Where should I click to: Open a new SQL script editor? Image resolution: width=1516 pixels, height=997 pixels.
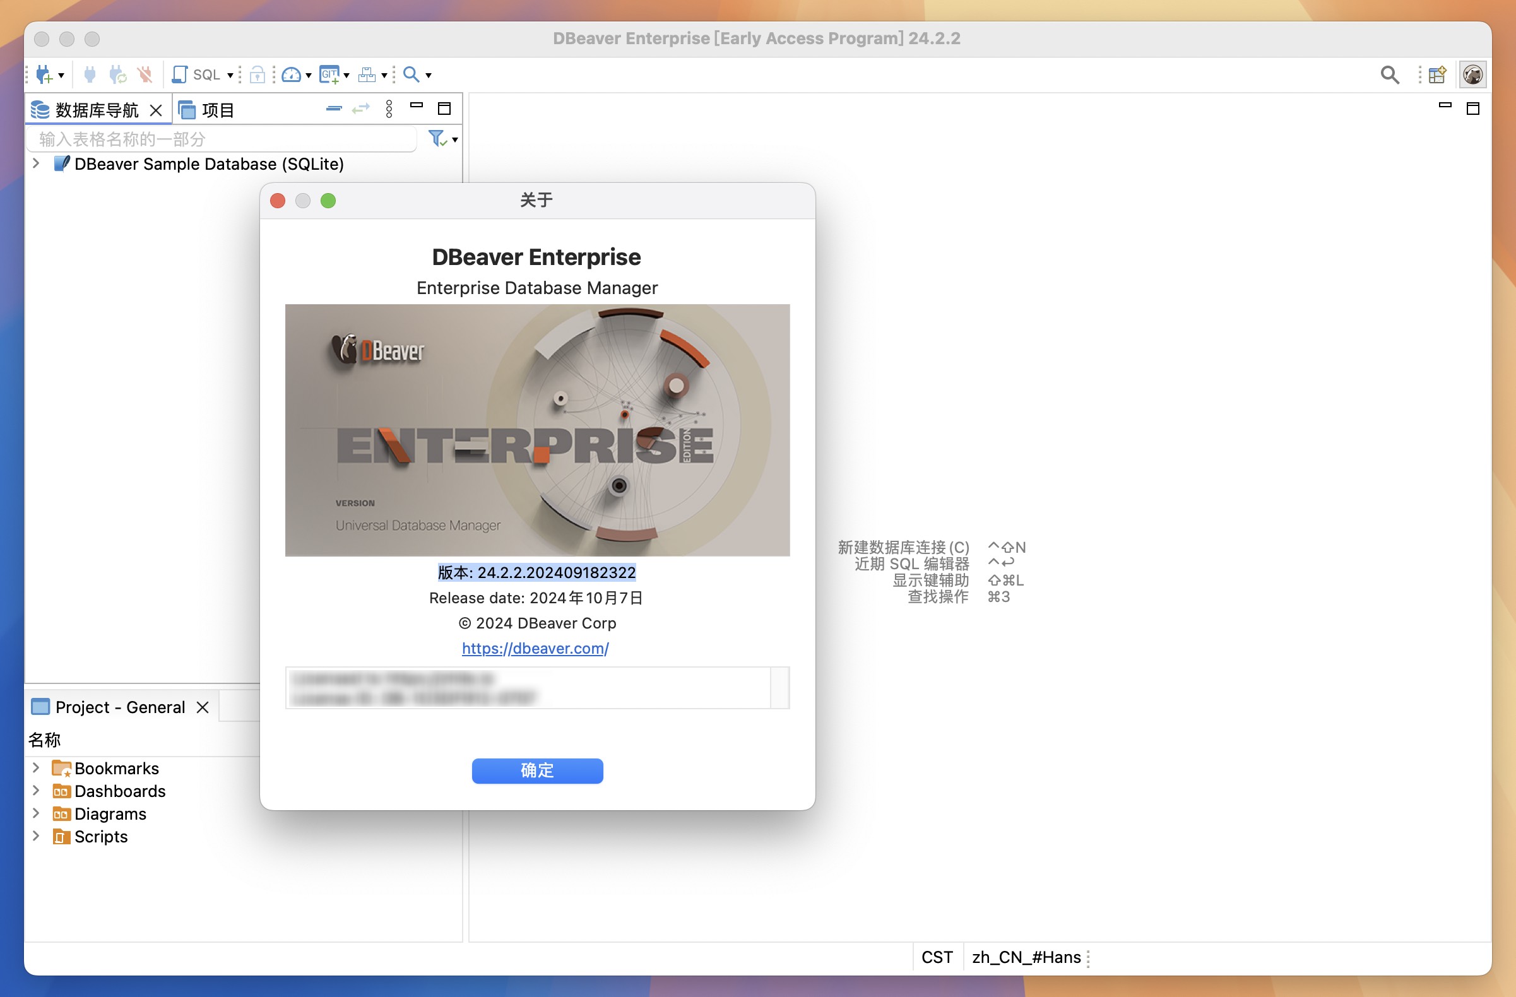[x=196, y=74]
